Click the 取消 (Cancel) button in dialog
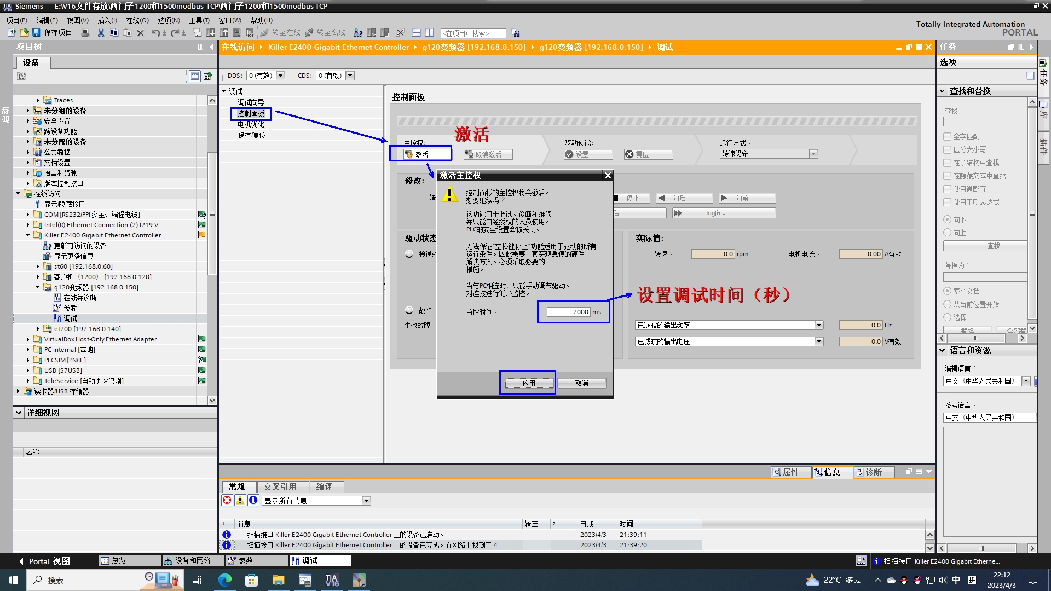 pyautogui.click(x=582, y=383)
